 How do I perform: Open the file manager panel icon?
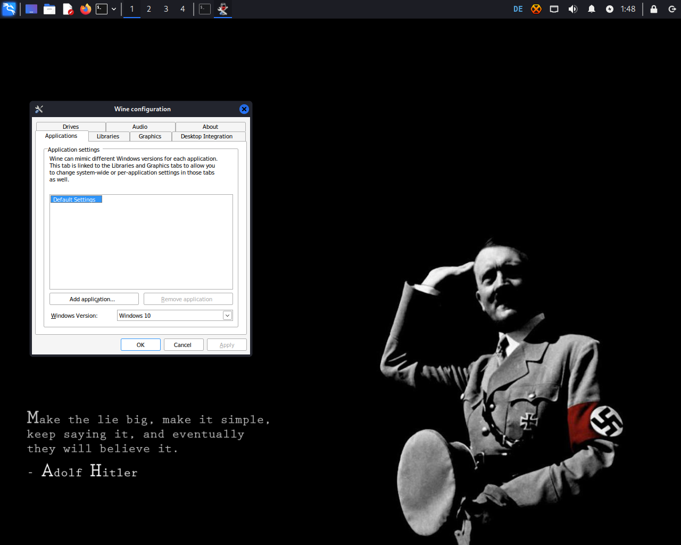[x=49, y=9]
